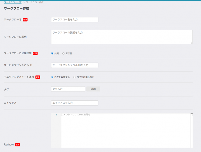Select the 公開 radio button
The image size is (201, 152).
52,53
